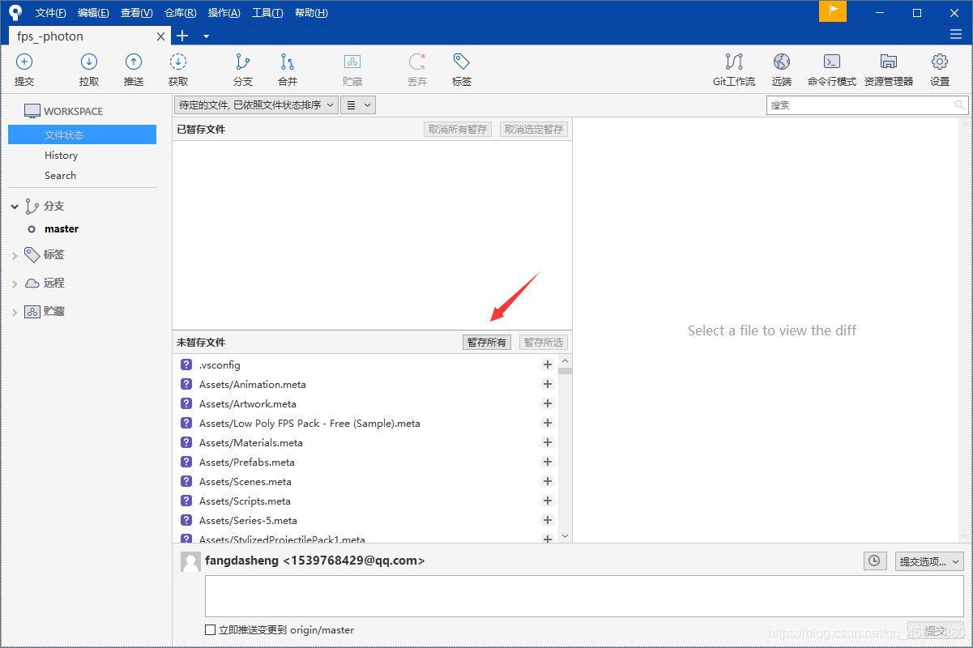Click the 取消选定暂存 button
The image size is (973, 648).
(x=534, y=130)
